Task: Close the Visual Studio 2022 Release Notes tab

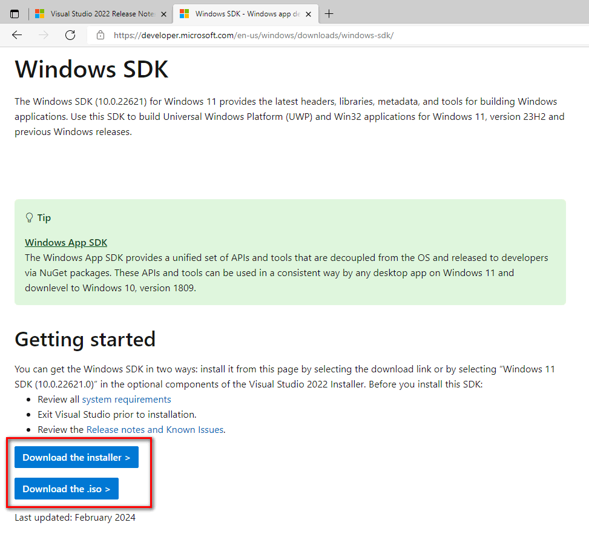Action: pos(164,15)
